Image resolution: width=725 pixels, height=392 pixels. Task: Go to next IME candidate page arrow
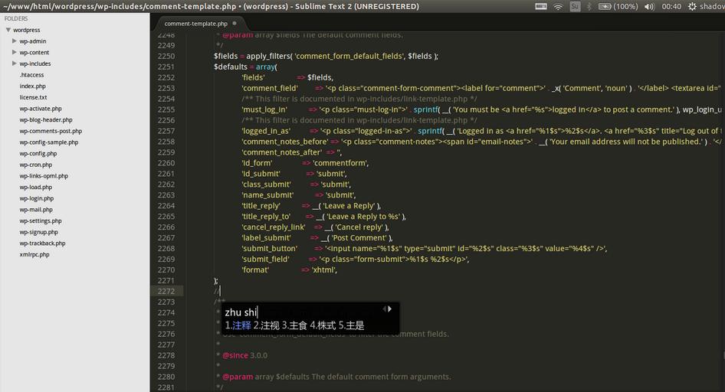coord(390,309)
